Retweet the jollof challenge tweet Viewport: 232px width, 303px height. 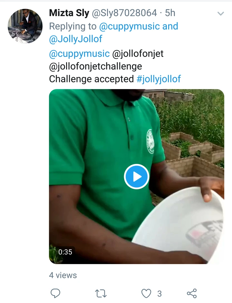pos(101,293)
